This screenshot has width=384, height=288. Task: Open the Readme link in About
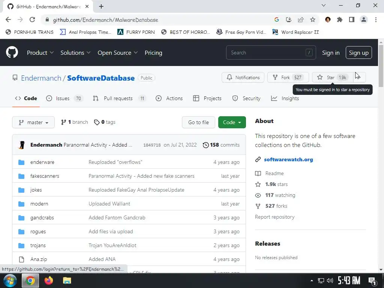tap(269, 173)
